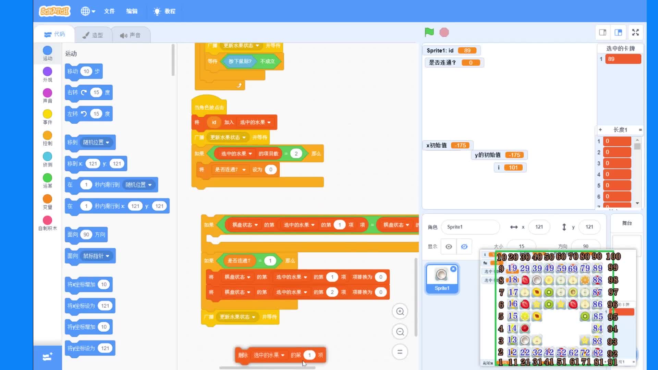This screenshot has width=658, height=370.
Task: Open the language globe menu
Action: (88, 11)
